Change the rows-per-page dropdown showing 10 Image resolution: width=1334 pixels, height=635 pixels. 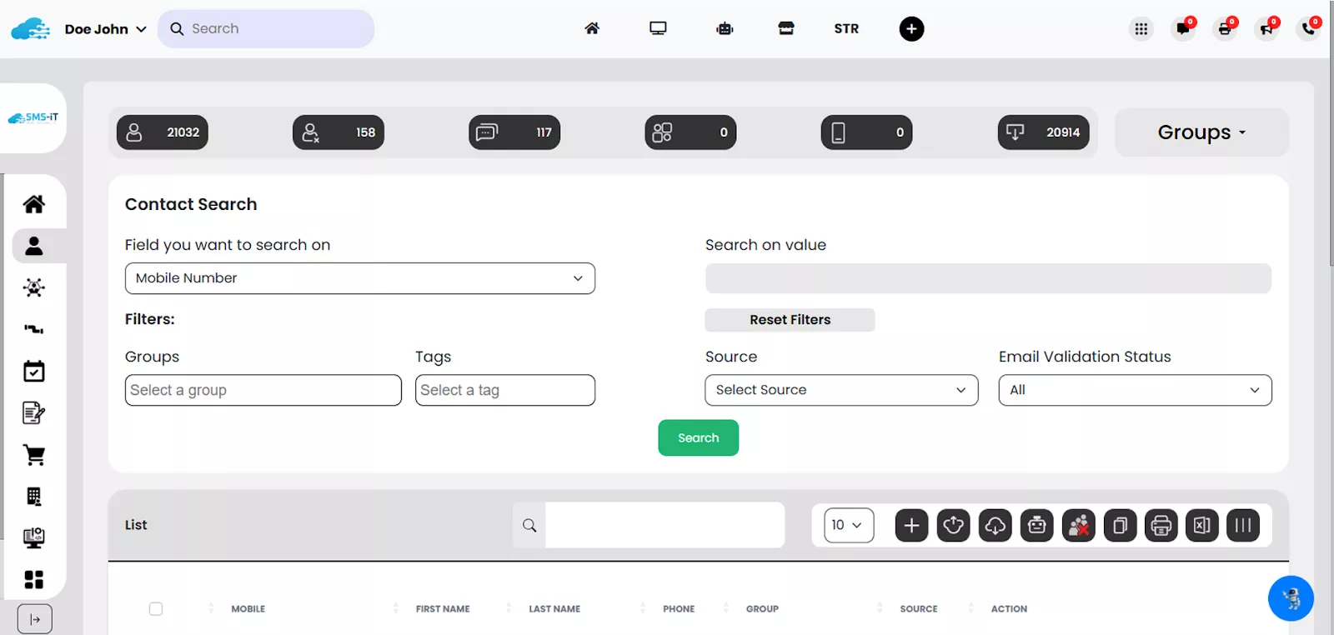848,525
